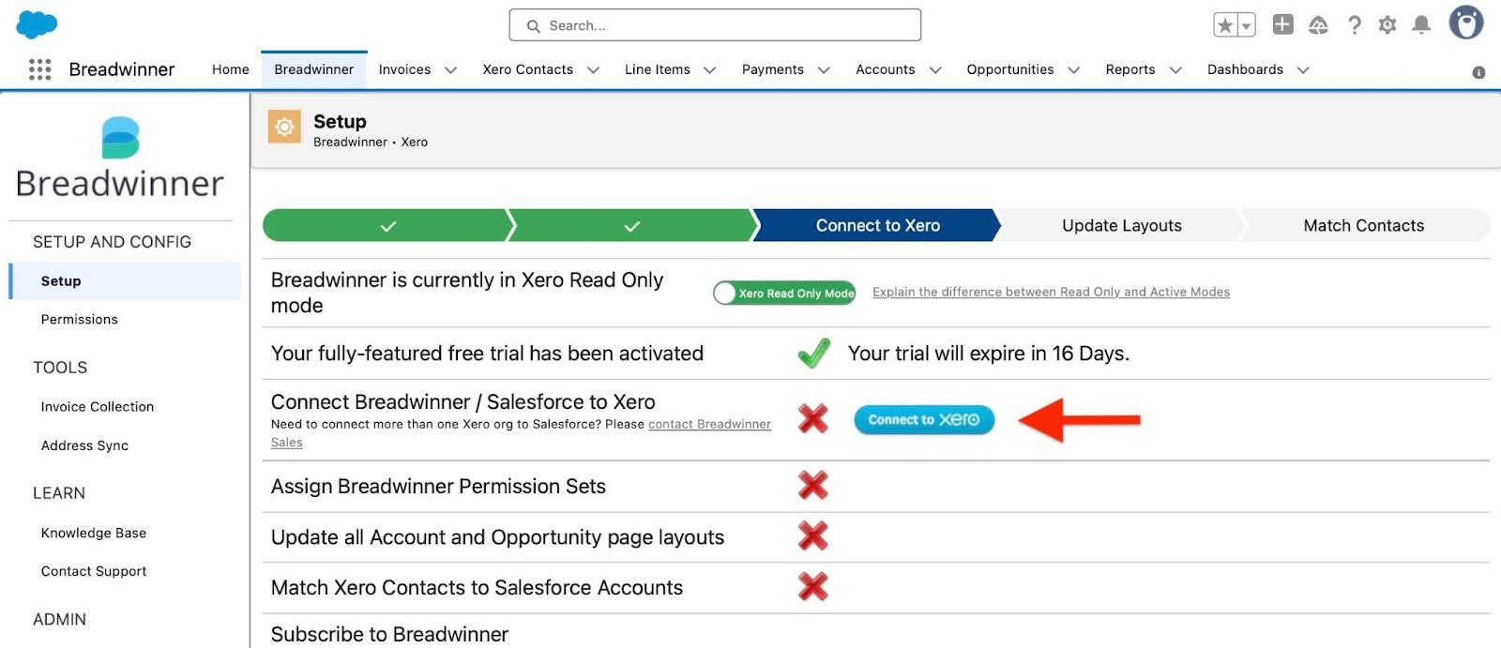This screenshot has height=648, width=1501.
Task: Click the Favorites star icon
Action: point(1225,25)
